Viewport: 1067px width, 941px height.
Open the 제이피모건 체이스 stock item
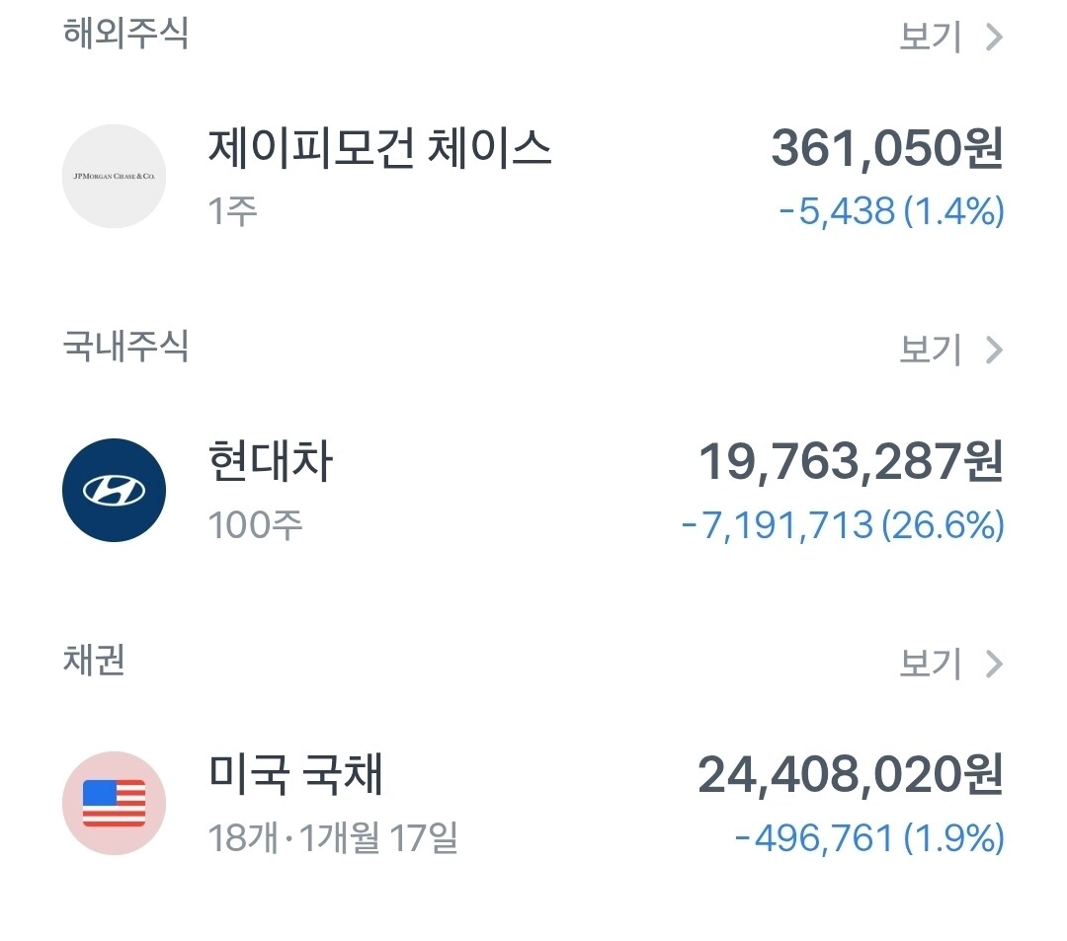(x=533, y=176)
